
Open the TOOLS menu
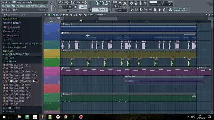point(43,6)
